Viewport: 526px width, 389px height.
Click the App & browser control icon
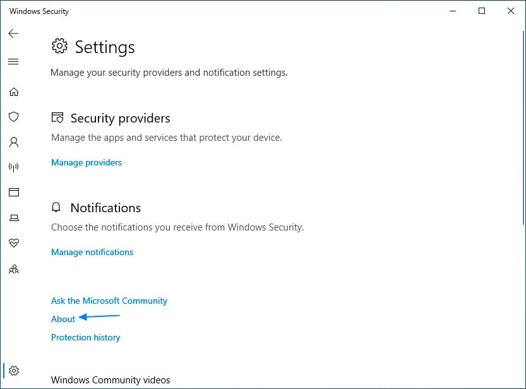(x=14, y=192)
